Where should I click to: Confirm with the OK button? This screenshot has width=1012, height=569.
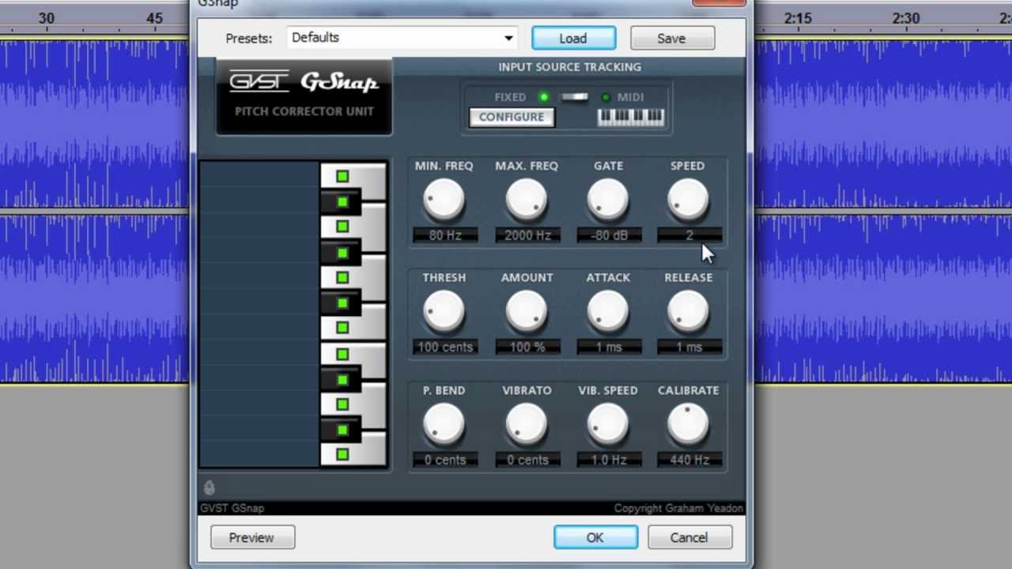tap(595, 537)
